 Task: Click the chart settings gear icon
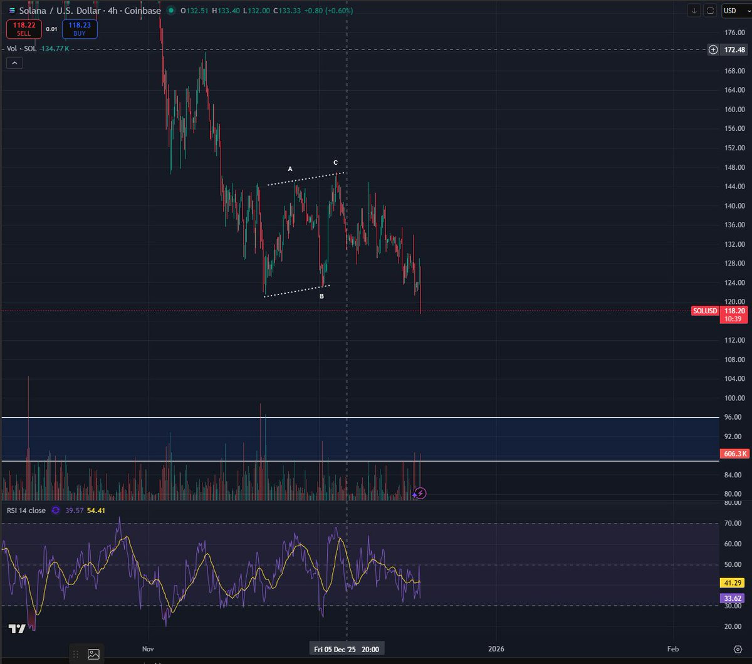tap(738, 648)
